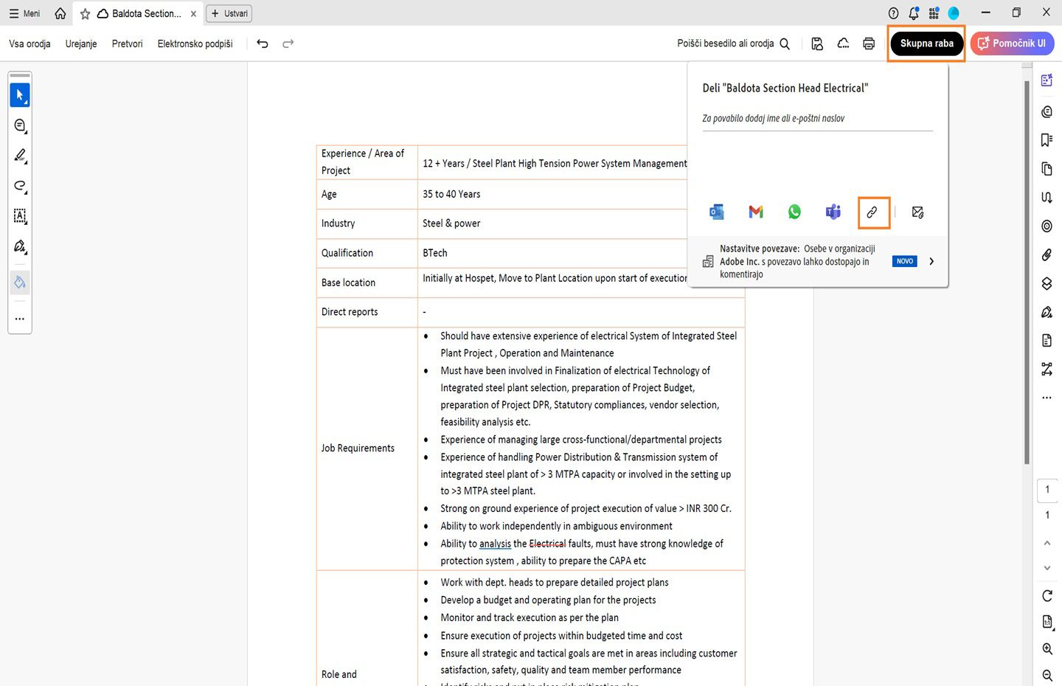Viewport: 1062px width, 686px height.
Task: Open layers panel in right sidebar
Action: click(1047, 283)
